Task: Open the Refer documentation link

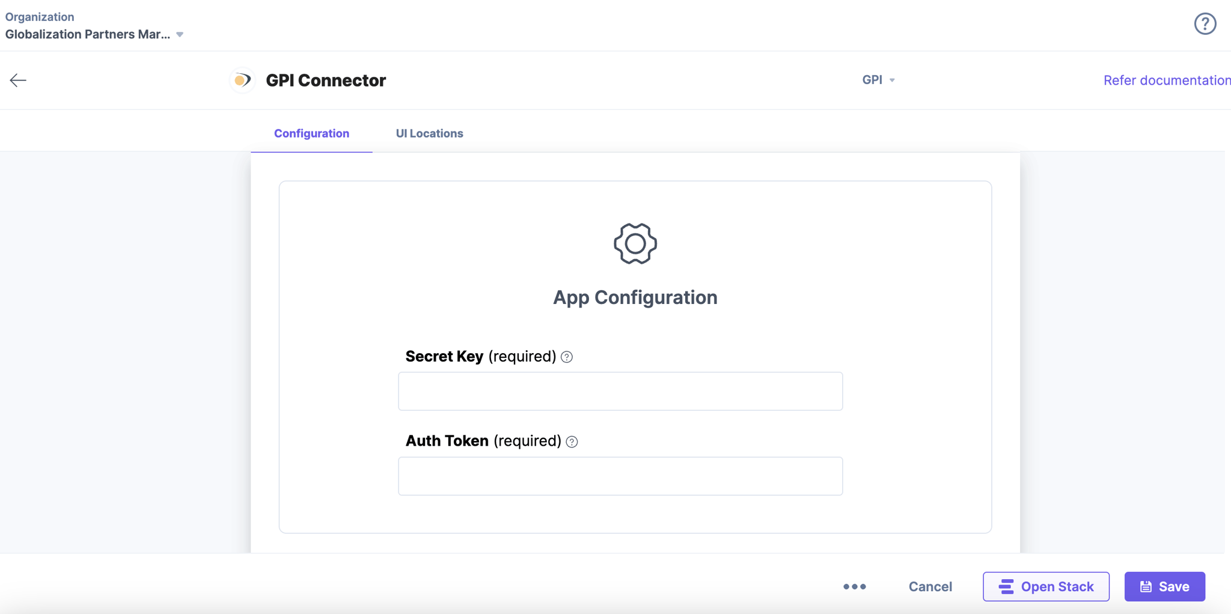Action: pos(1167,80)
